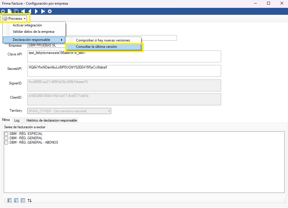Expand the Territory combo box
This screenshot has height=208, width=288.
pos(109,111)
